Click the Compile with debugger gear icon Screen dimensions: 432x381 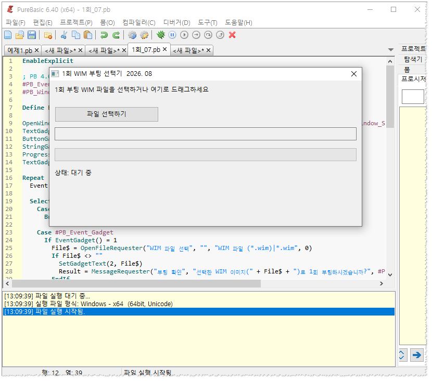pos(144,35)
